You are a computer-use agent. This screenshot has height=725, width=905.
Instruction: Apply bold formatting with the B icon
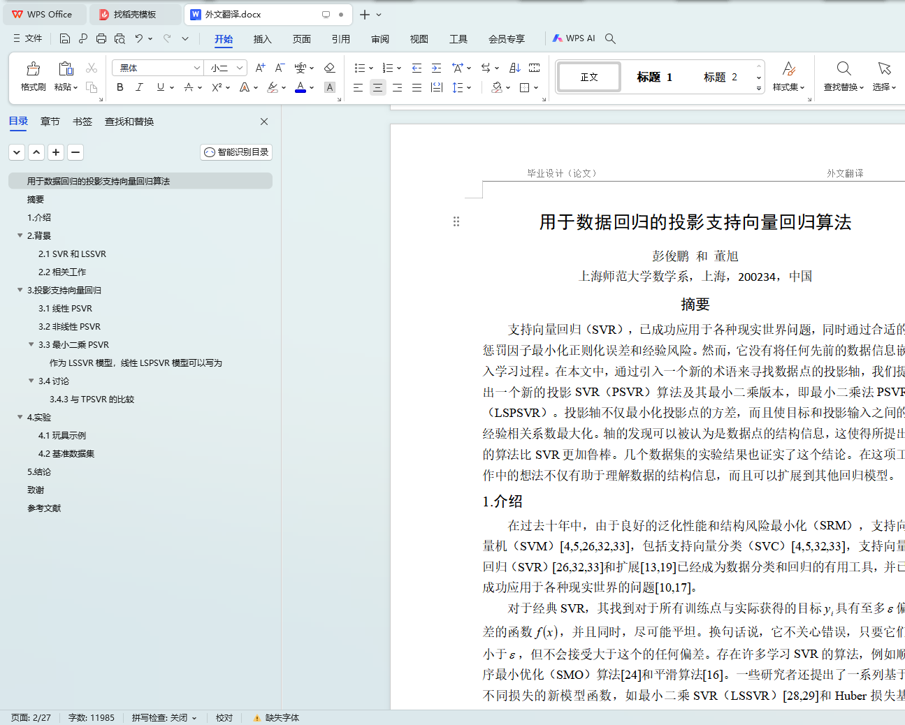(120, 87)
